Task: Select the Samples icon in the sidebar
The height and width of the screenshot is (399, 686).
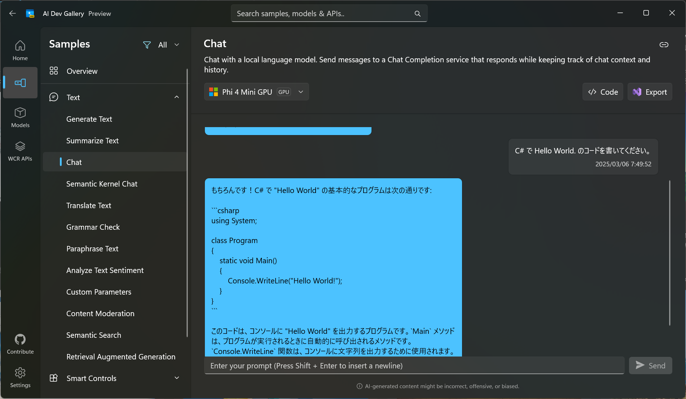Action: 20,82
